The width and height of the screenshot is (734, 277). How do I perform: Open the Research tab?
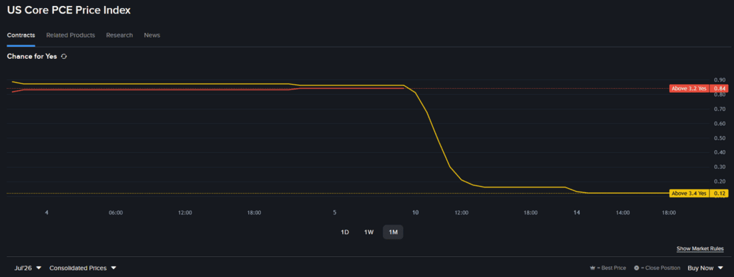119,35
